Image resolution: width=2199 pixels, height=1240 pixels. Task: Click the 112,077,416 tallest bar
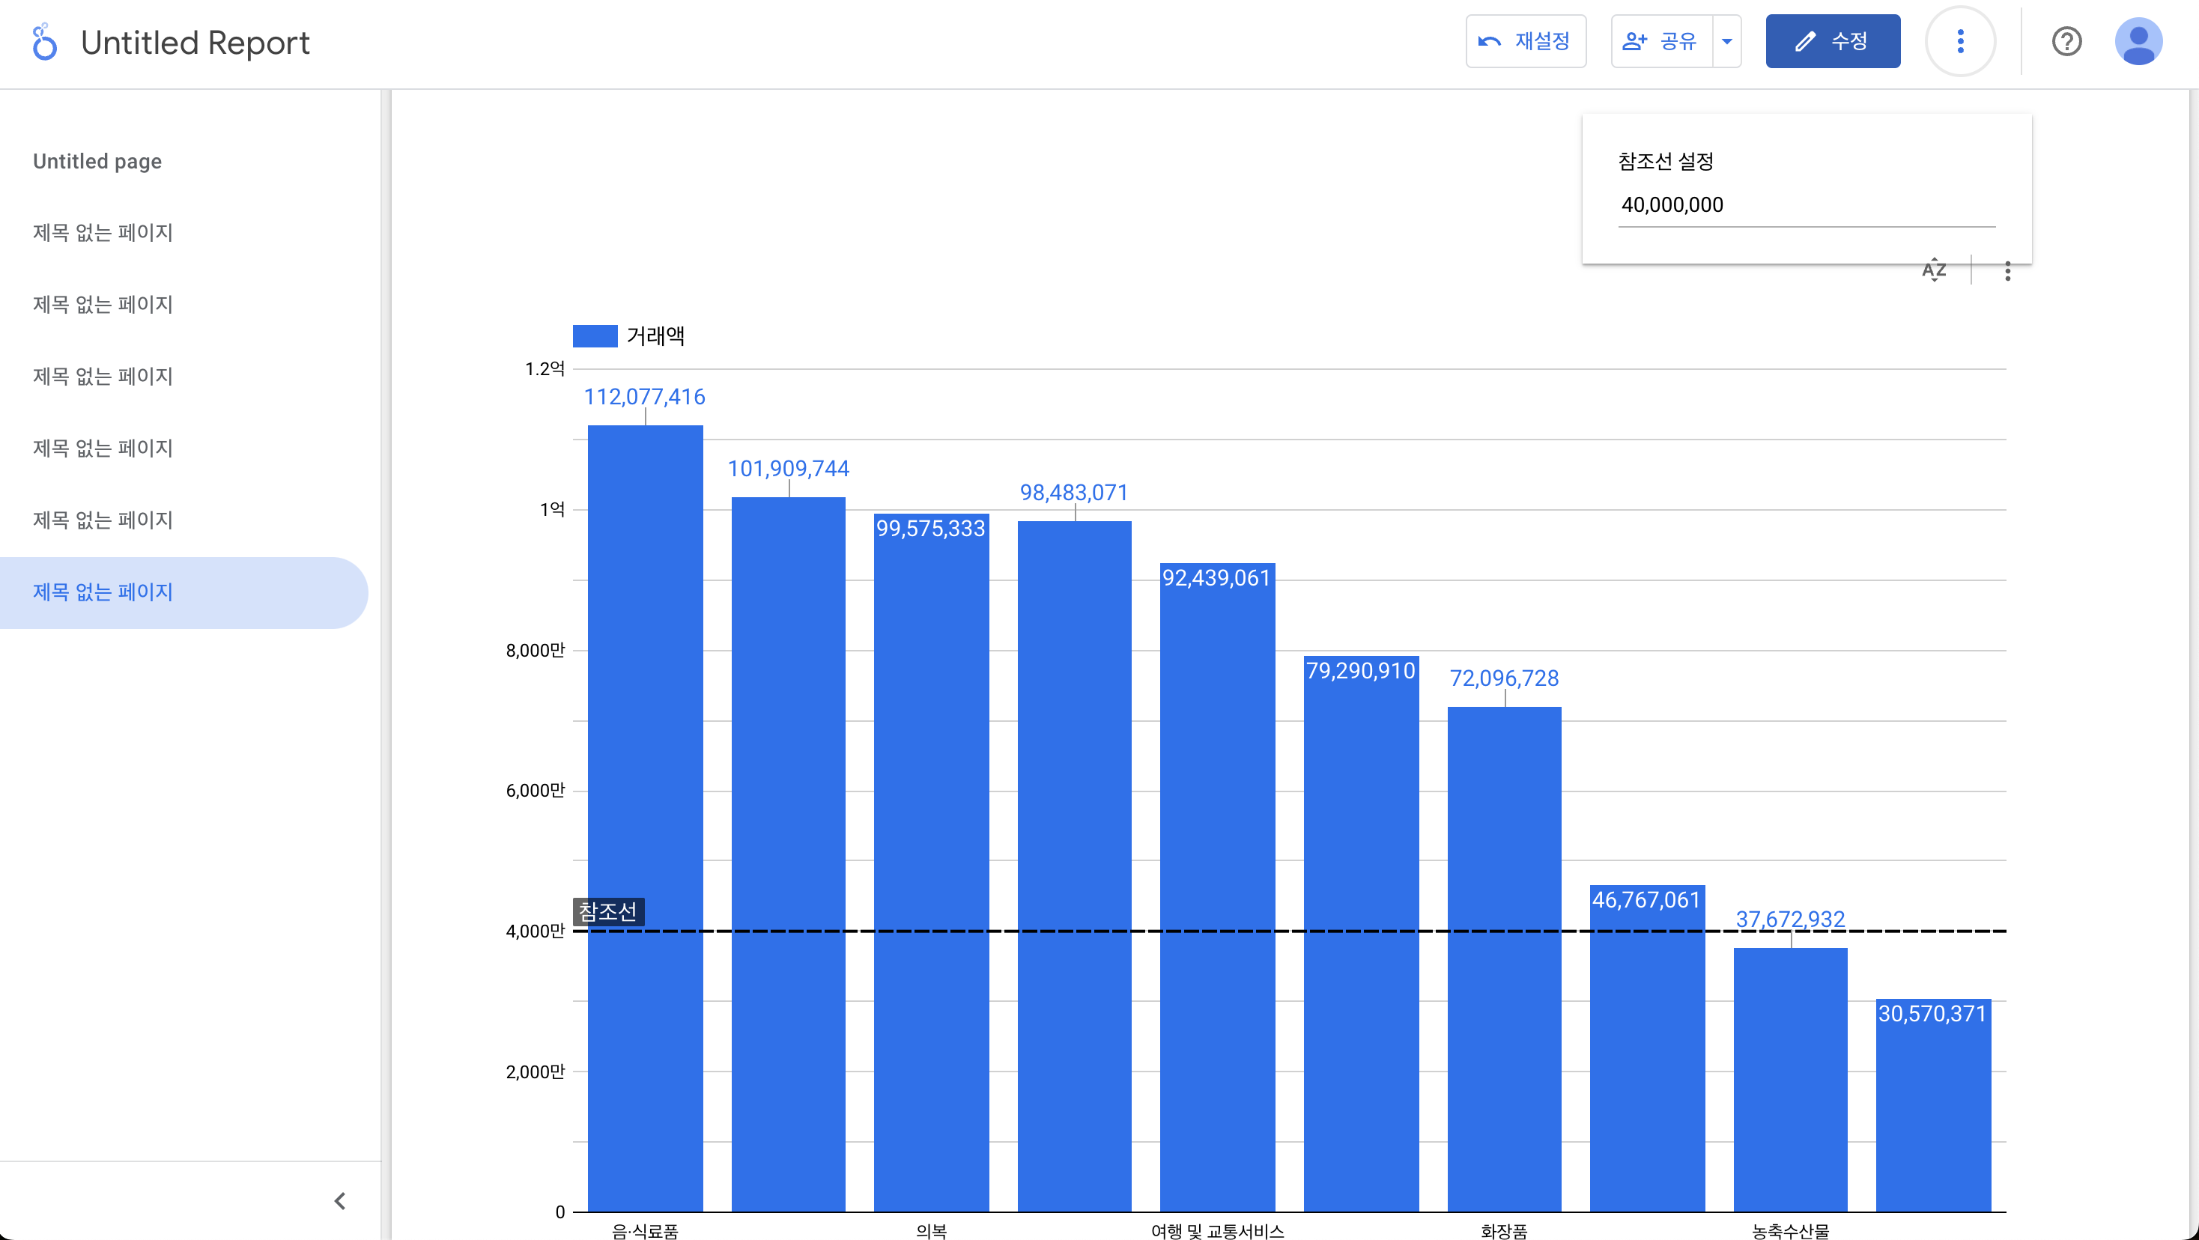tap(646, 768)
